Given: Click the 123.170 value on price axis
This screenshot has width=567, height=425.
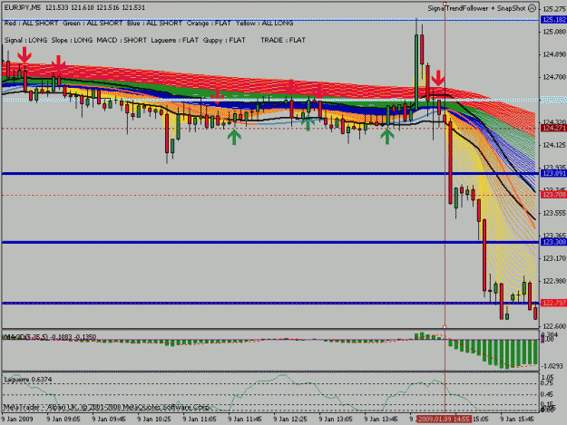Looking at the screenshot, I should [554, 258].
